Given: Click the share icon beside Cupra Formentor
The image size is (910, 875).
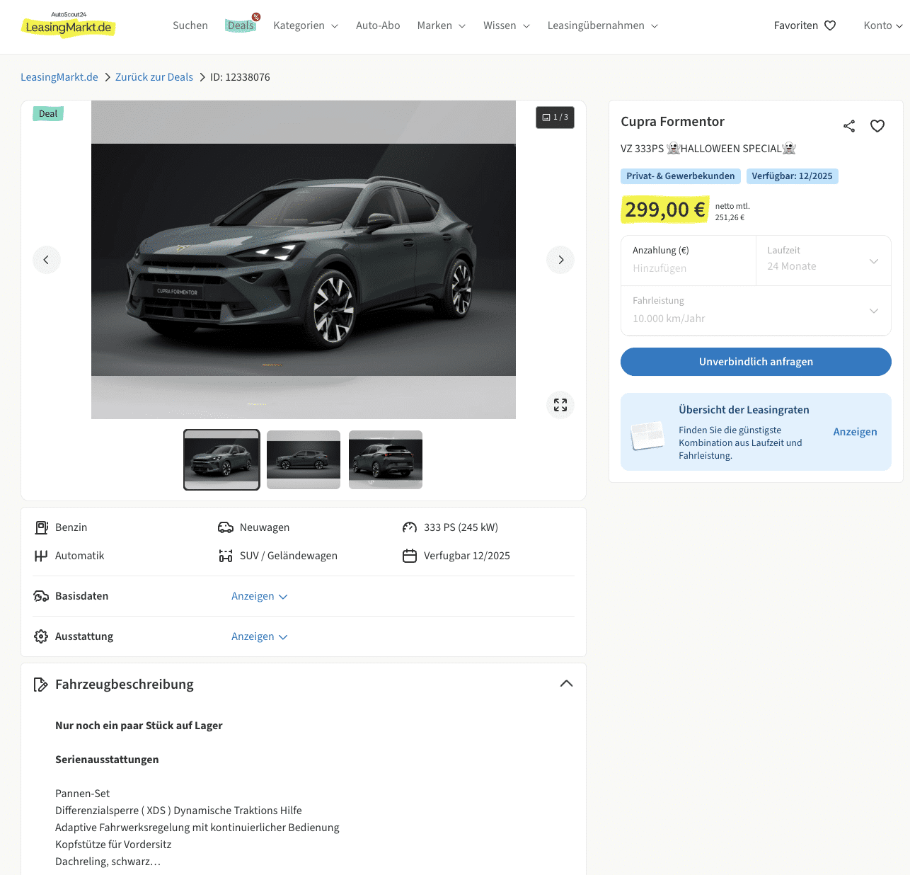Looking at the screenshot, I should [x=849, y=126].
